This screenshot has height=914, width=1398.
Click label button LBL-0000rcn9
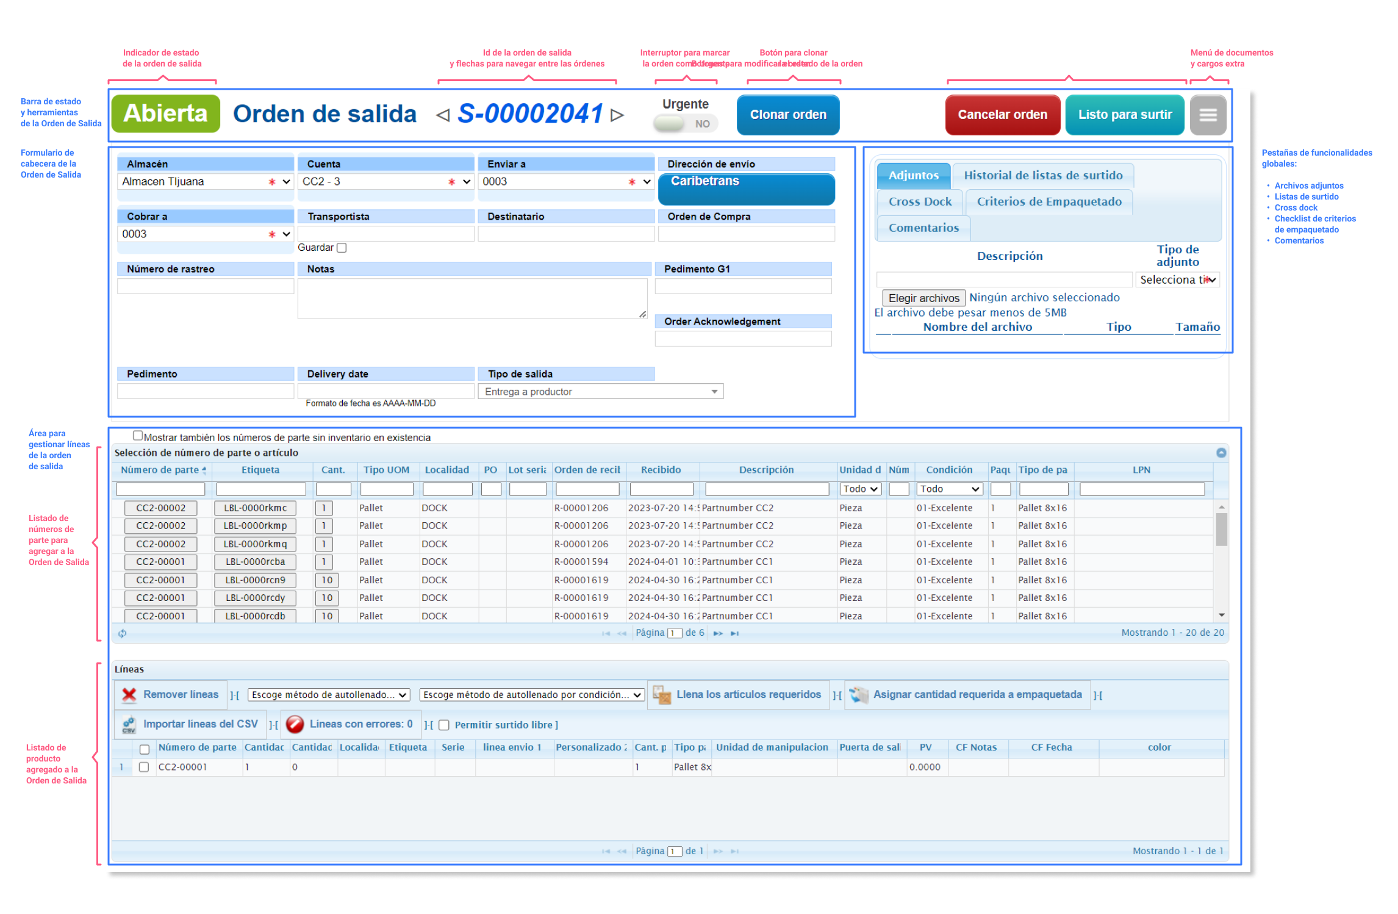[255, 580]
